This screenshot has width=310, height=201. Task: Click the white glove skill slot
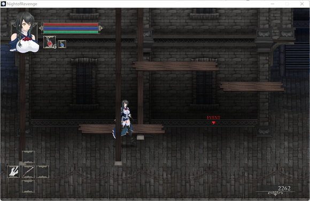pos(13,172)
